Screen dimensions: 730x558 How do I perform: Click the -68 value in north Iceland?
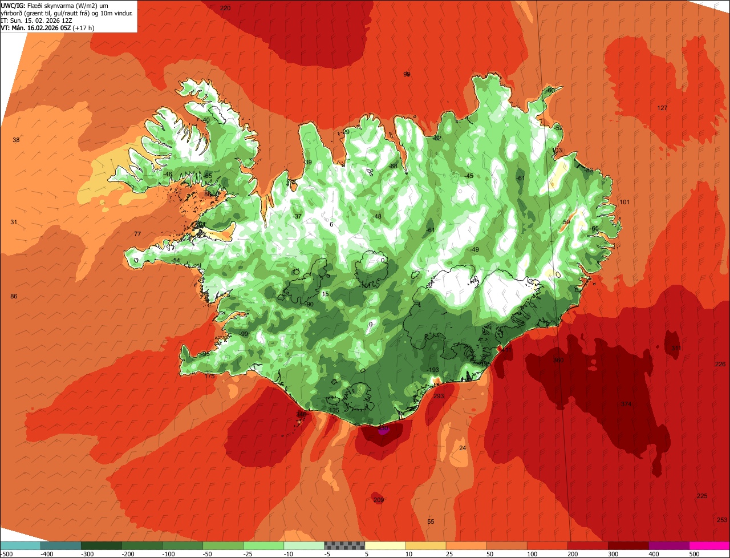point(392,167)
